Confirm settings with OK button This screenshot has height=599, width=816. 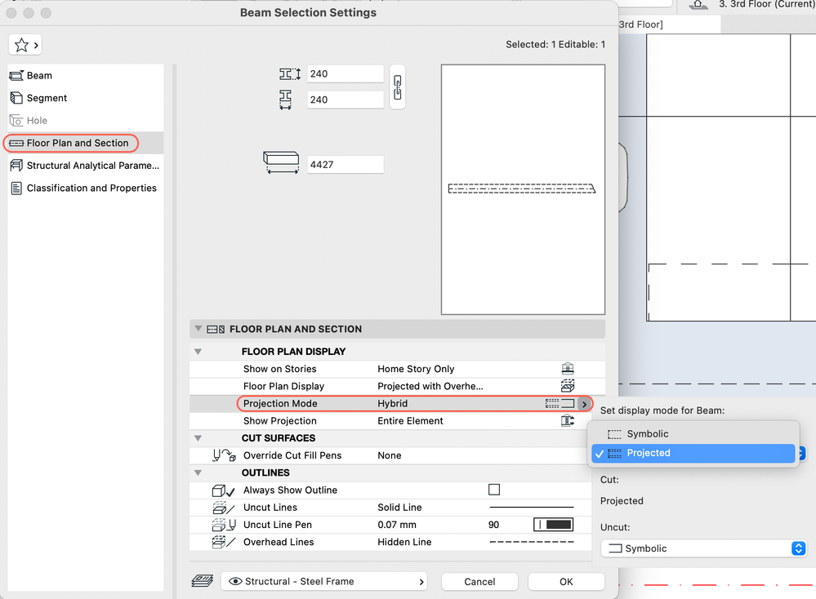(x=566, y=581)
